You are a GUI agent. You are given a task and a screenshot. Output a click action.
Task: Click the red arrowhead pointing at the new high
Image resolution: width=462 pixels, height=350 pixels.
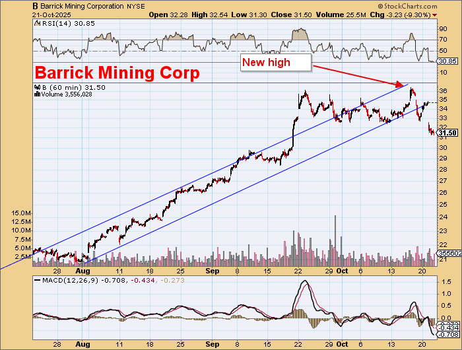tap(400, 85)
